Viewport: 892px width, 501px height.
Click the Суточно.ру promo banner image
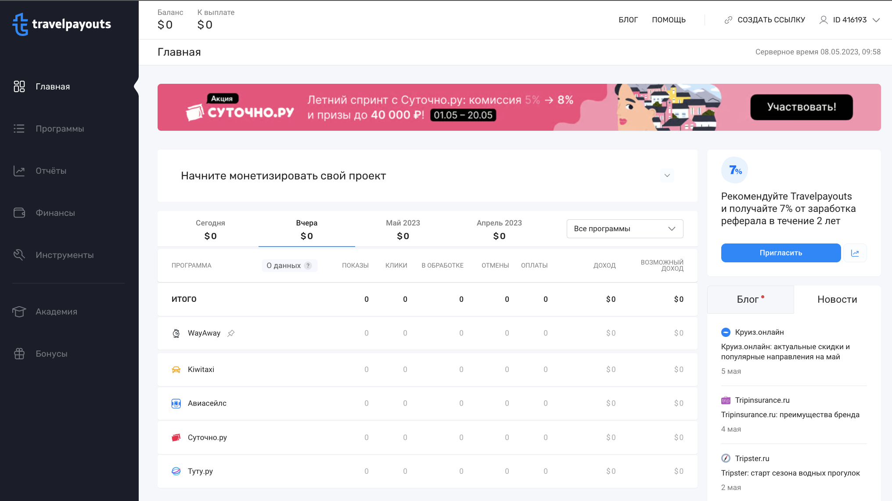(x=519, y=107)
